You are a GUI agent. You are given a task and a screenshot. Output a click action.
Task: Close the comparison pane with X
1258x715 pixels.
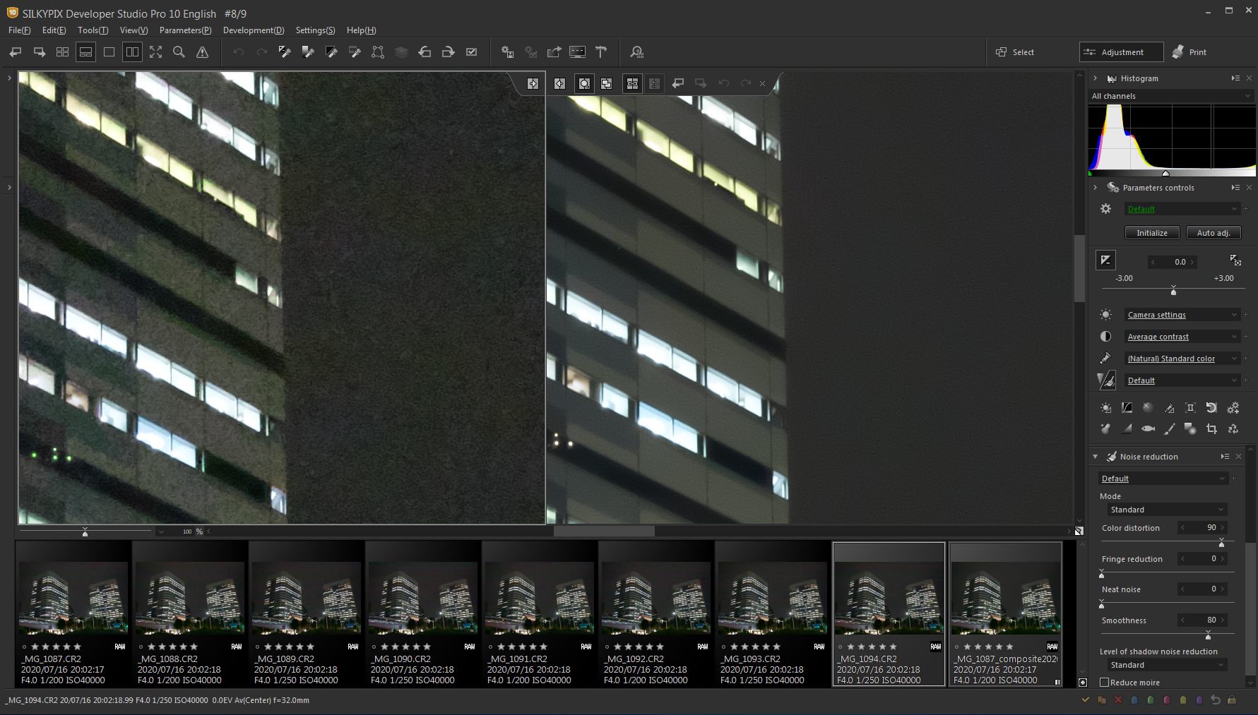pos(762,83)
